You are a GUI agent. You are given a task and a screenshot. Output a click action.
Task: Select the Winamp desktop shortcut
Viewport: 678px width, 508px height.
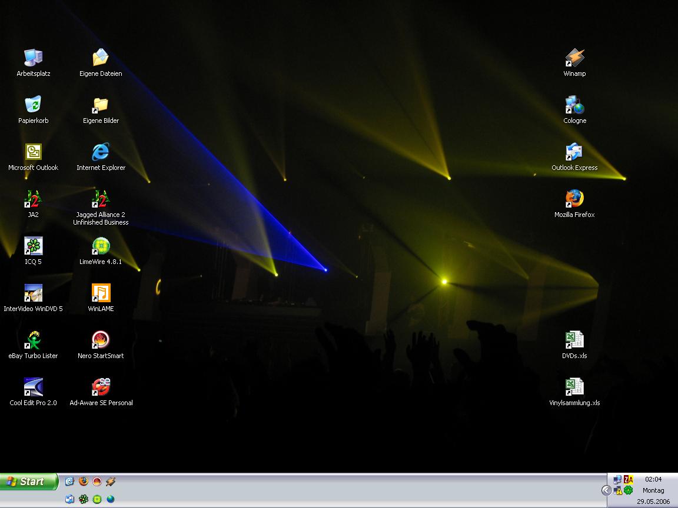pos(574,58)
